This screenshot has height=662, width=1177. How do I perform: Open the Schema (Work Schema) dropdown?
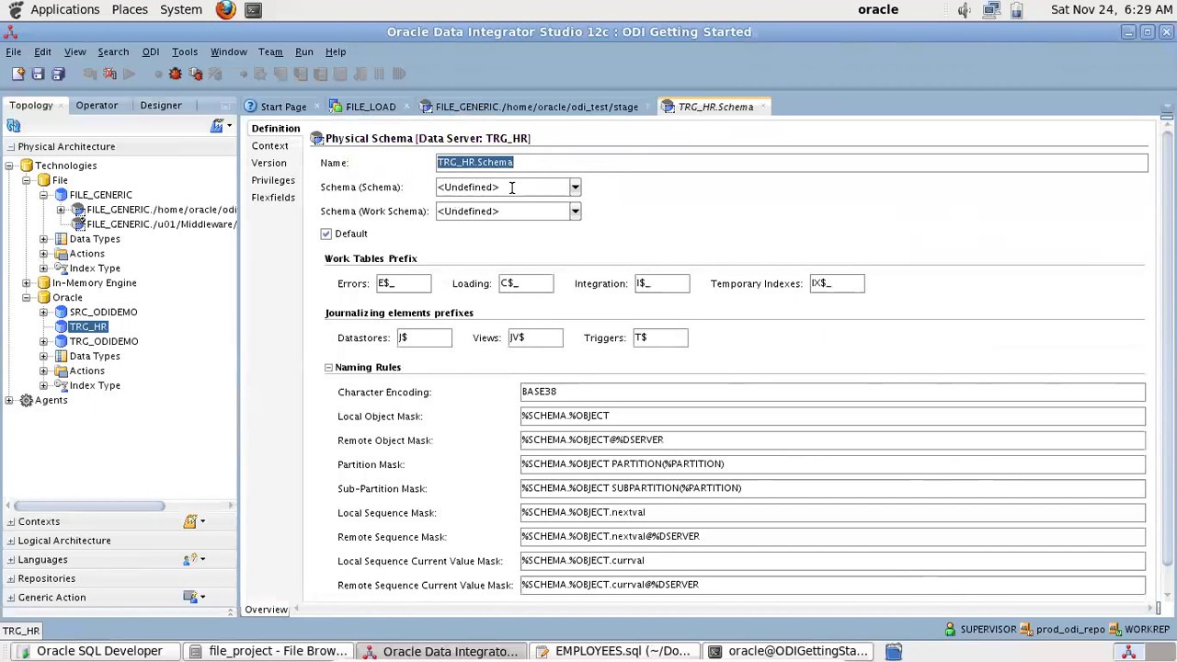[575, 211]
